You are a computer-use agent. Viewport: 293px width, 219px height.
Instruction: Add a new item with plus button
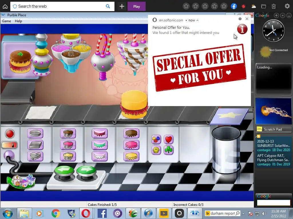(x=122, y=6)
